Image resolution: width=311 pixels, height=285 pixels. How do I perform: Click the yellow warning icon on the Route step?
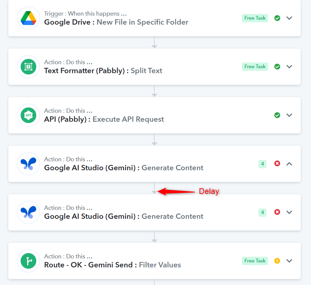pyautogui.click(x=277, y=261)
